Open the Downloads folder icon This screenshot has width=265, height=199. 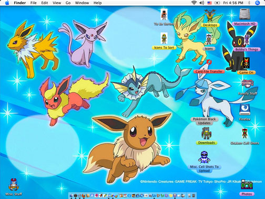pos(207,133)
